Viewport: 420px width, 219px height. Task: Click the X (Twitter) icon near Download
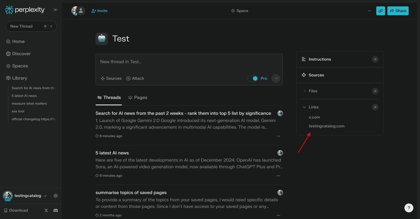pos(46,210)
